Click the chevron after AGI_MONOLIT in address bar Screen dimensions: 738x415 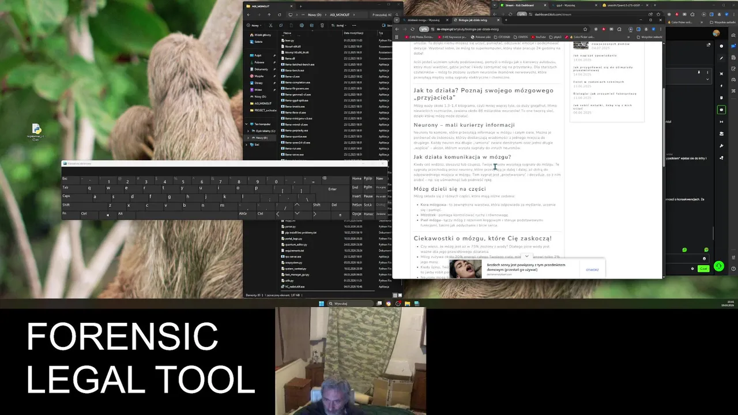(354, 15)
